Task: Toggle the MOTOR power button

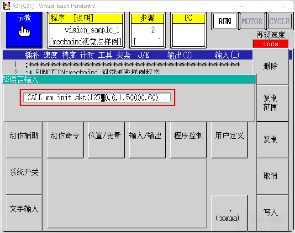Action: pos(252,22)
